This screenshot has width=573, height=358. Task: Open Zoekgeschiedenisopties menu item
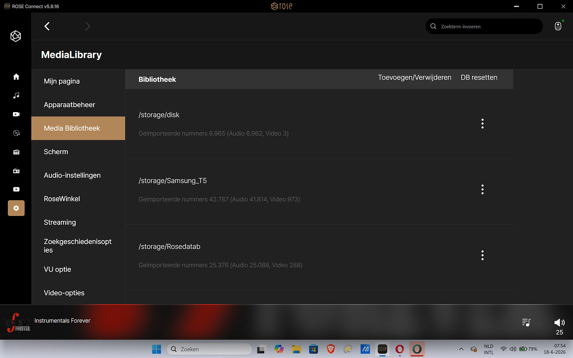[78, 246]
